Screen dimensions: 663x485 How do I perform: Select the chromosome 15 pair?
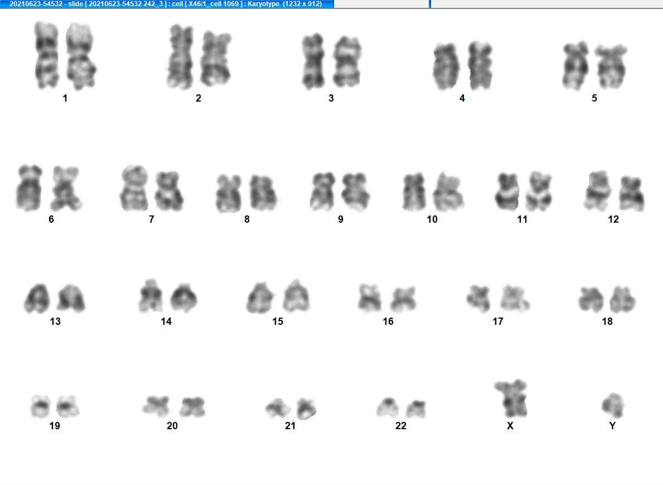coord(278,296)
